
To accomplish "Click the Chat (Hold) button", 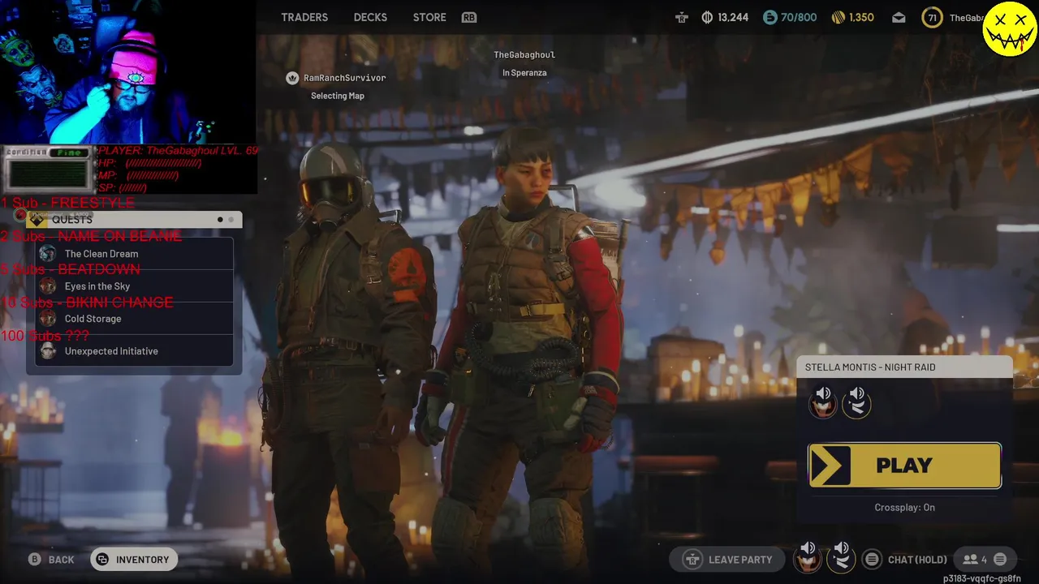I will pyautogui.click(x=917, y=560).
